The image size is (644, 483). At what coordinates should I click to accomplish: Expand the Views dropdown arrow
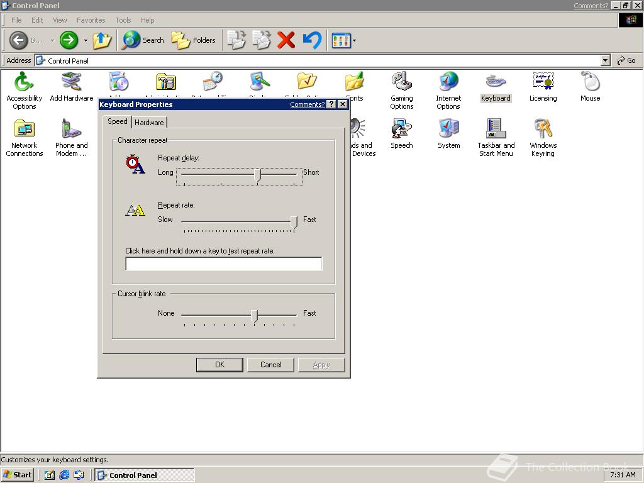(355, 40)
